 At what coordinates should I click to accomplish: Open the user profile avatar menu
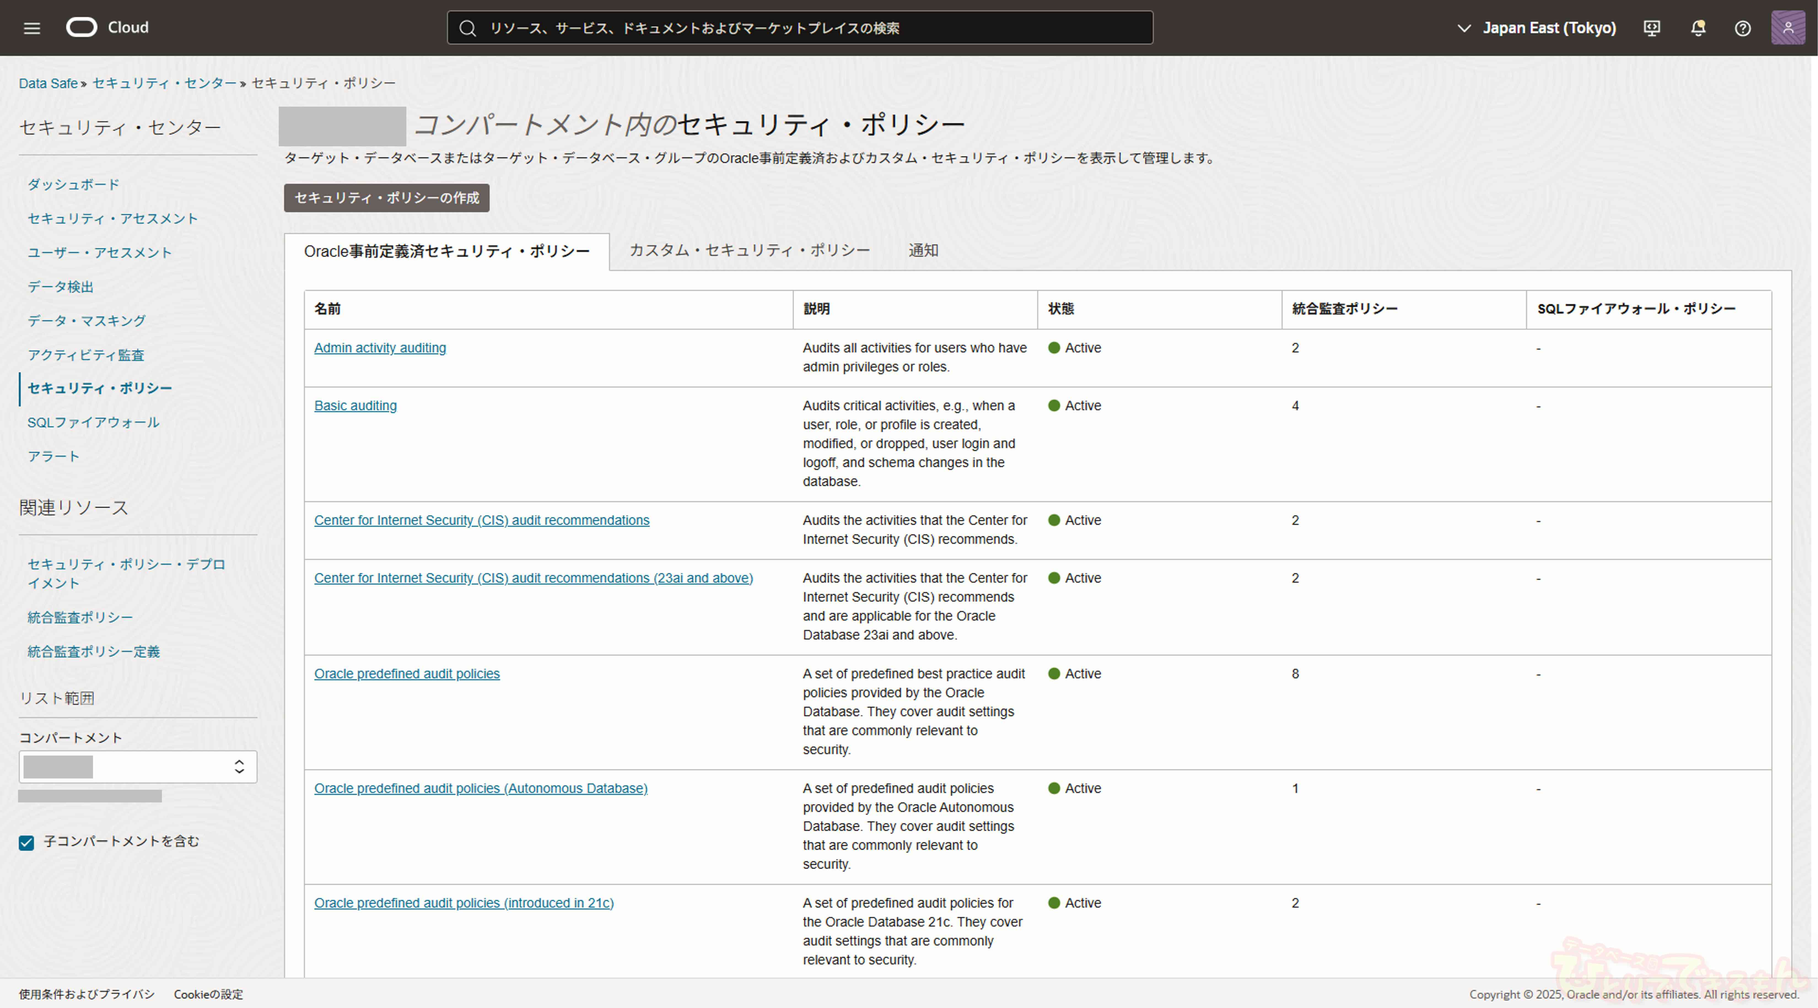[x=1788, y=28]
